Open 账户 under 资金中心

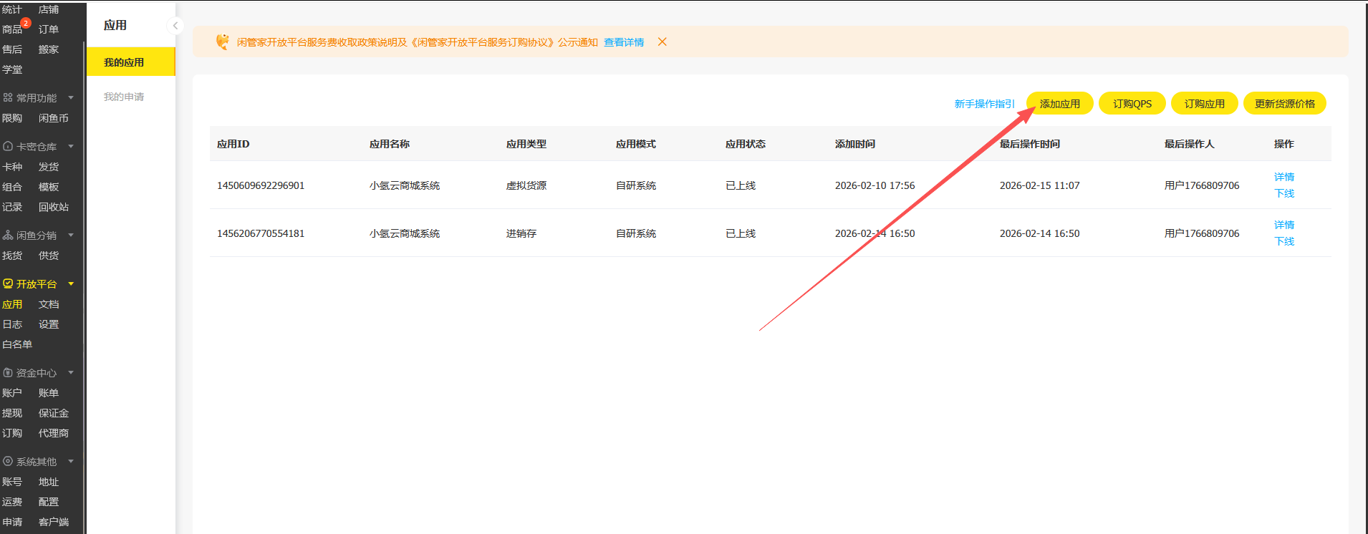pyautogui.click(x=12, y=393)
